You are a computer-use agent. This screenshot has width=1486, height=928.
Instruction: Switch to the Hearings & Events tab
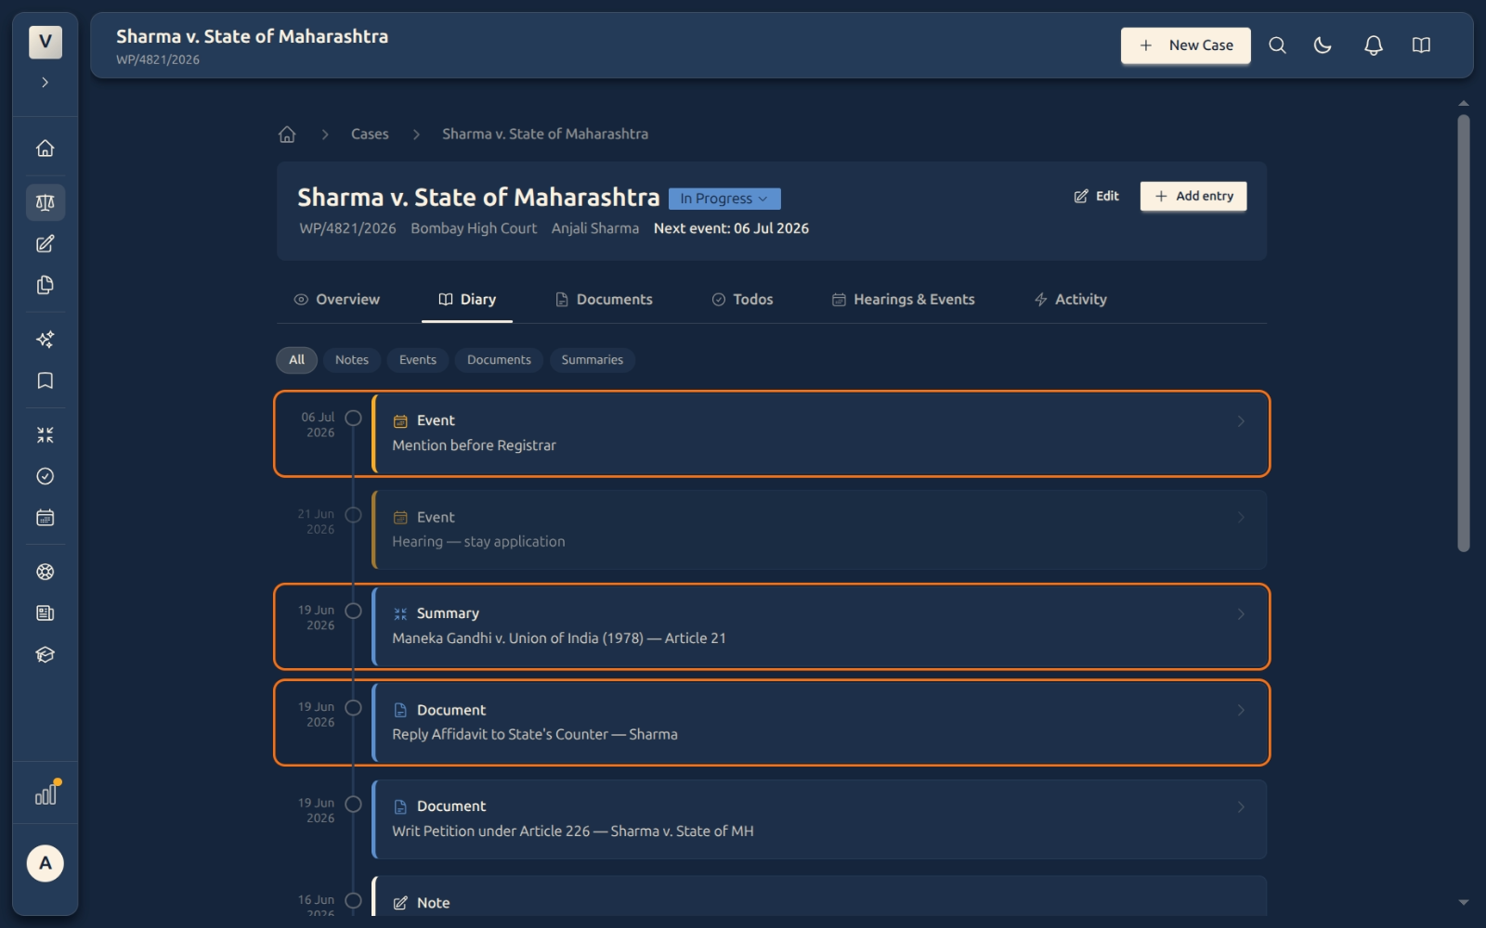pos(903,300)
